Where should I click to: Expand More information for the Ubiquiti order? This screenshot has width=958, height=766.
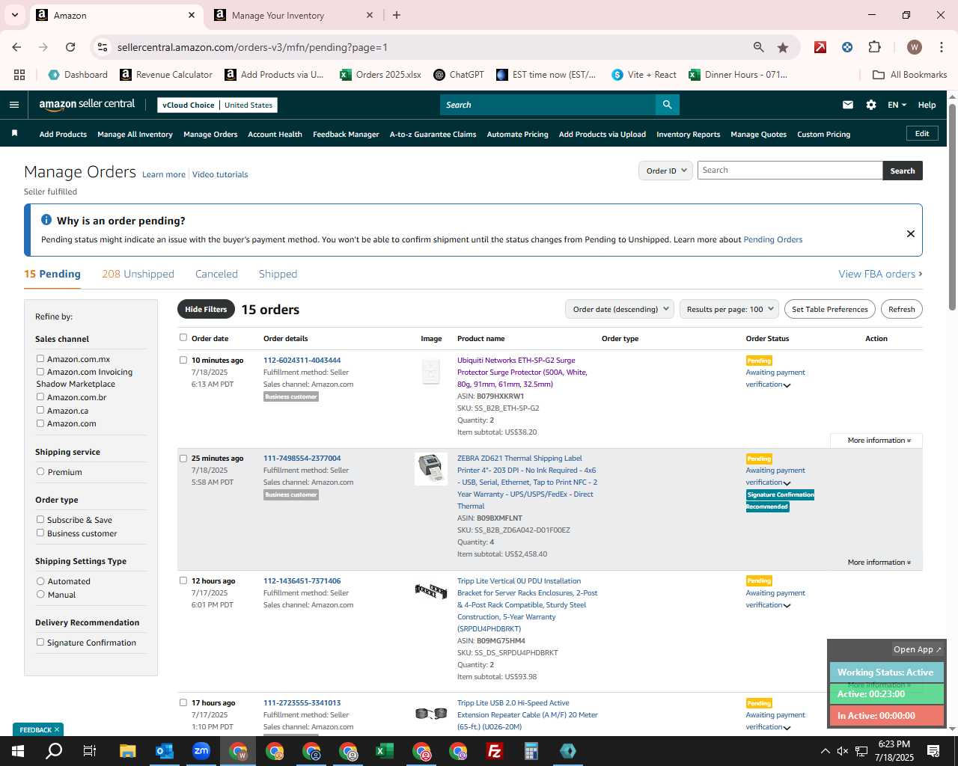[879, 441]
